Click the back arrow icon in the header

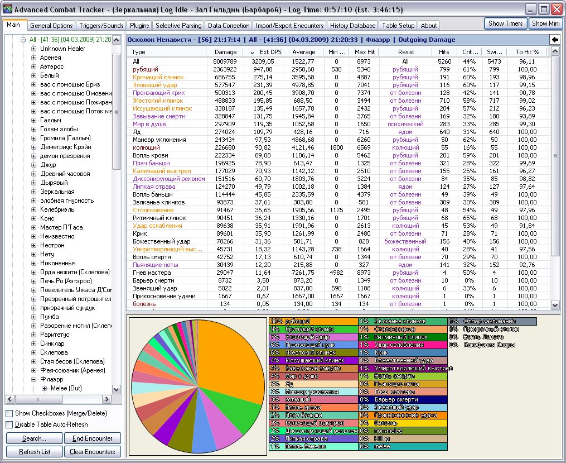tap(554, 40)
